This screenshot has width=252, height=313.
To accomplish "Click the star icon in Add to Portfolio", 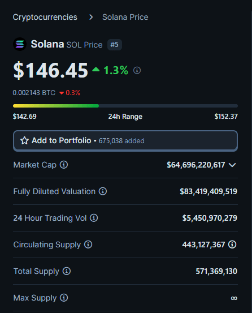I will [24, 140].
